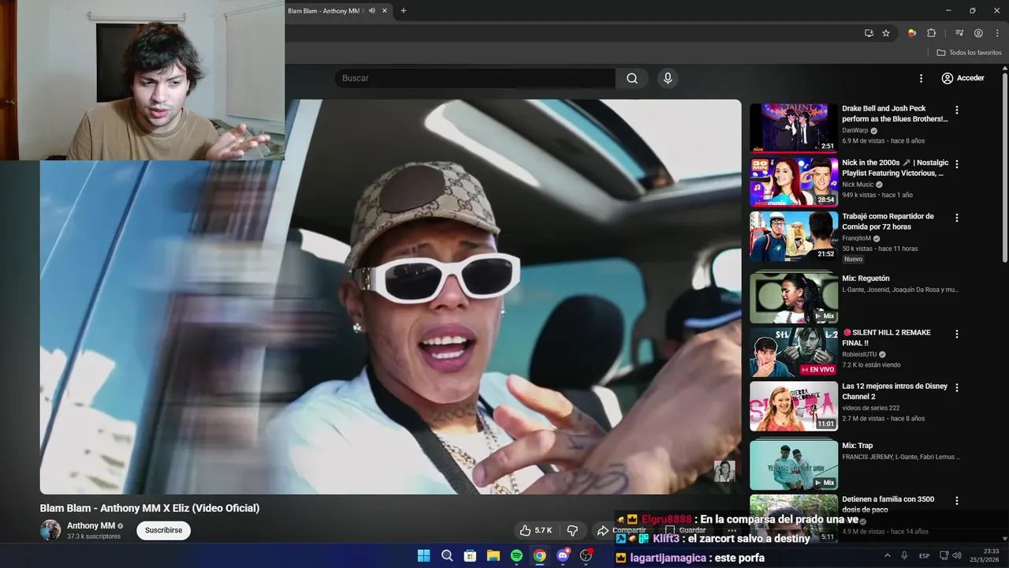Open options for Detienen a familia video

(x=957, y=501)
